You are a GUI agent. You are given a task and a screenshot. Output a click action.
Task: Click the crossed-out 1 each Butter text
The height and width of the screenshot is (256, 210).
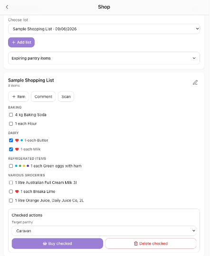tap(36, 140)
